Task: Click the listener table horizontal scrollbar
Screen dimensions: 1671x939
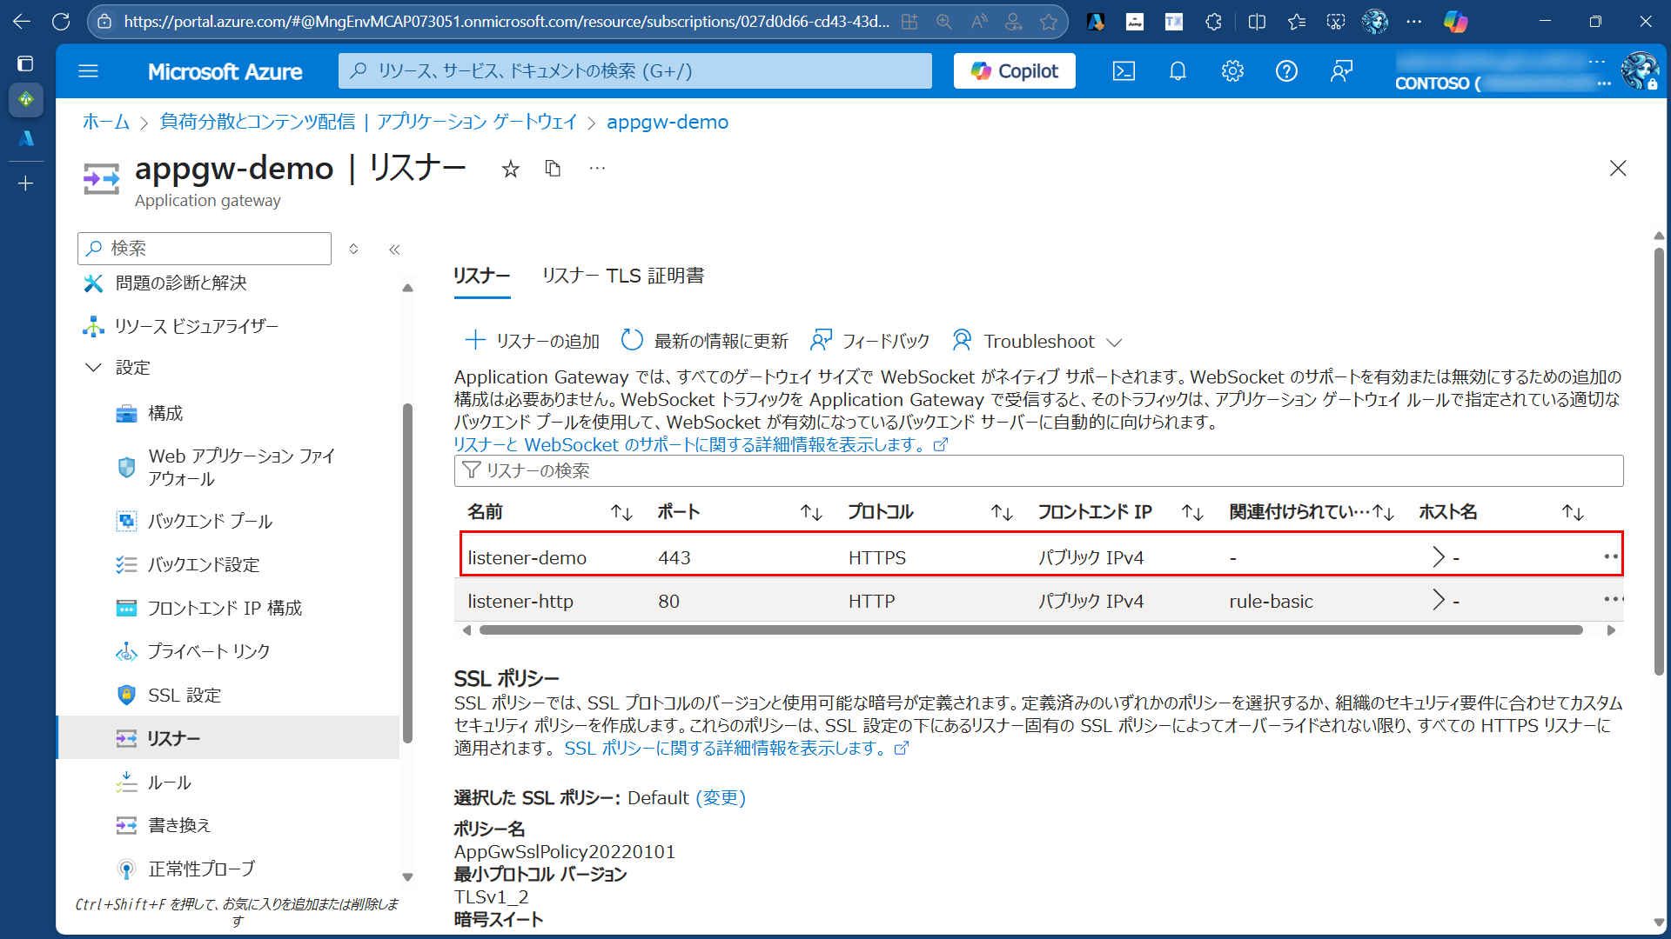Action: point(1030,630)
